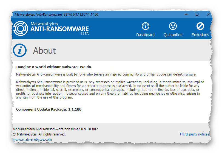The image size is (222, 153).
Task: Click the consumer 0.9.18.807 version line
Action: click(x=55, y=129)
